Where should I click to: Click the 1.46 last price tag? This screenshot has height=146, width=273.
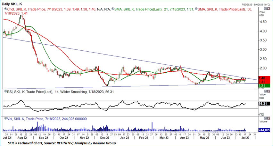click(x=264, y=78)
